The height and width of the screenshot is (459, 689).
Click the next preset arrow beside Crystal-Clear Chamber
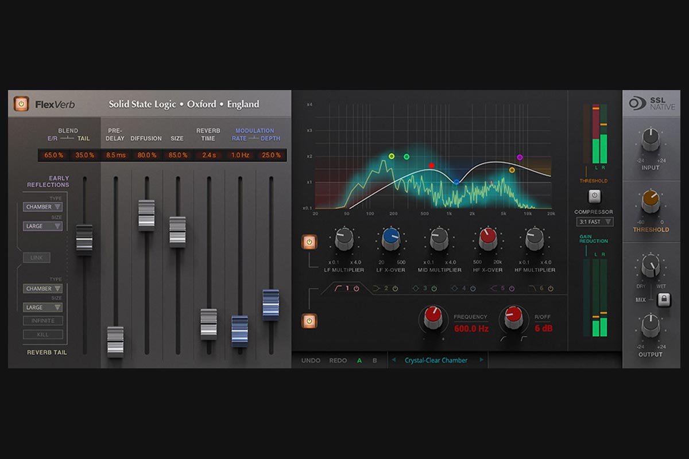pos(482,360)
